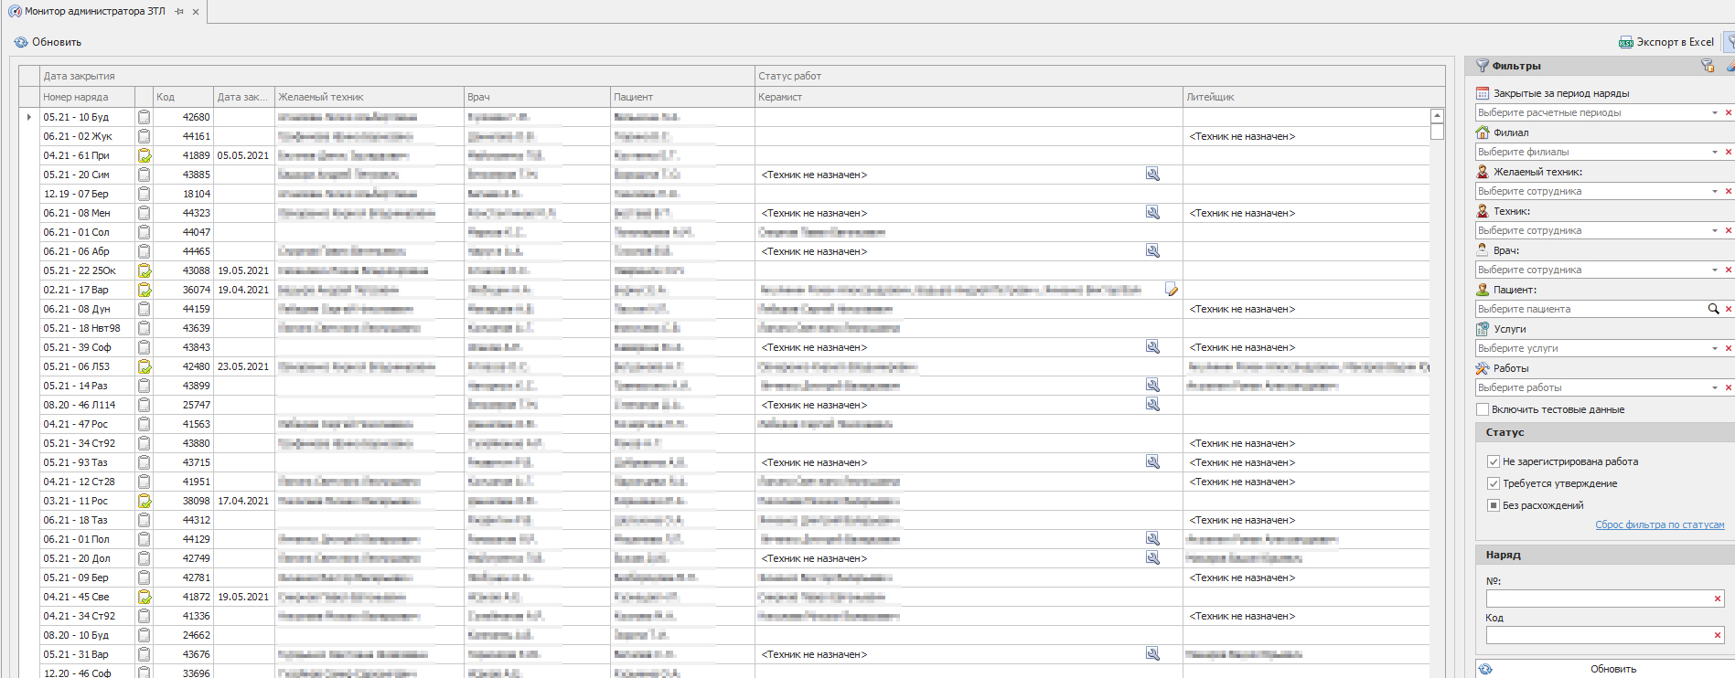Open the Закрытые за период наряды dropdown
The height and width of the screenshot is (678, 1735).
(x=1714, y=112)
